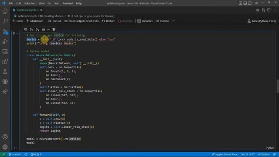The image size is (279, 157).
Task: Delete the current cell
Action: [54, 29]
